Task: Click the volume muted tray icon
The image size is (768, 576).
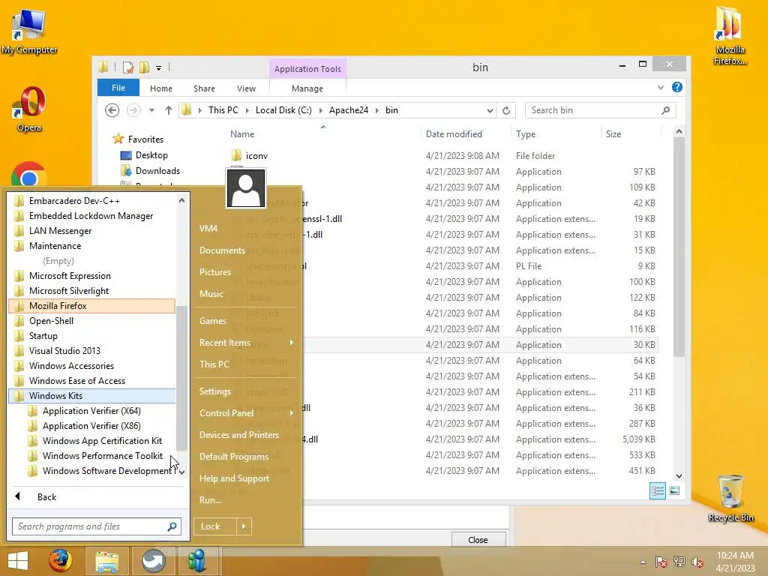Action: coord(697,562)
